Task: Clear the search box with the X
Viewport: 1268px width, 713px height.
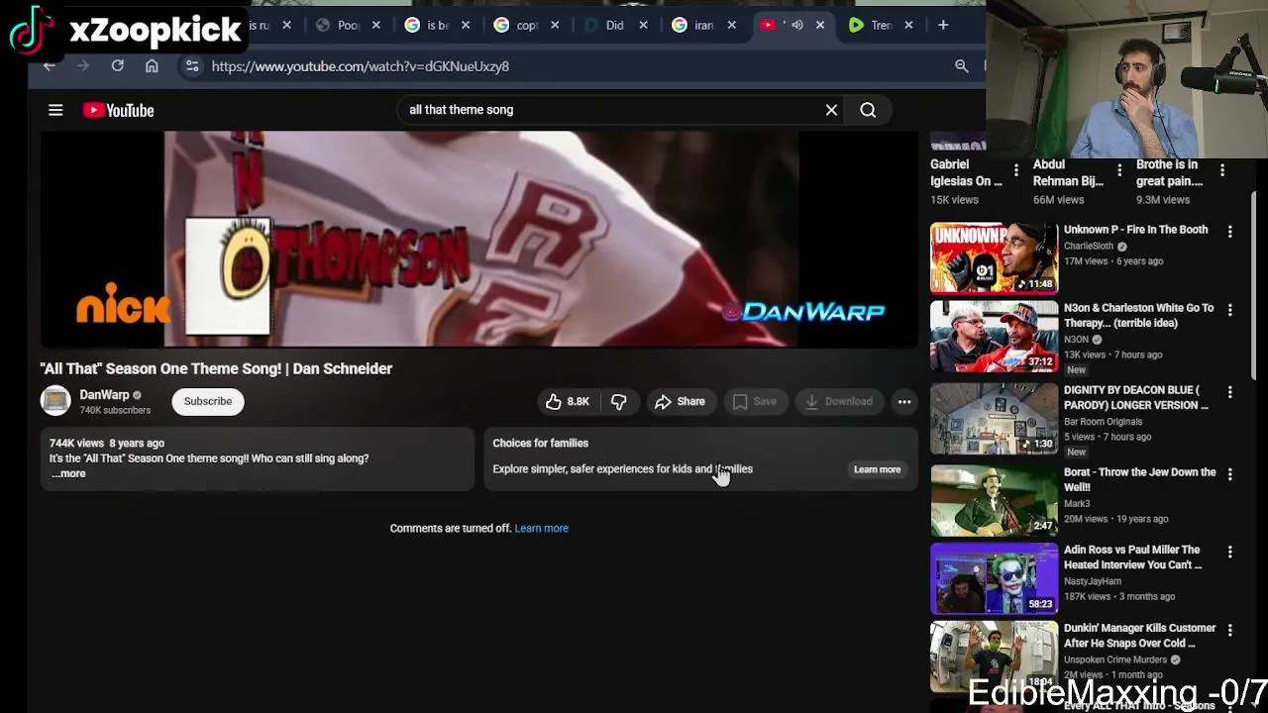Action: click(831, 110)
